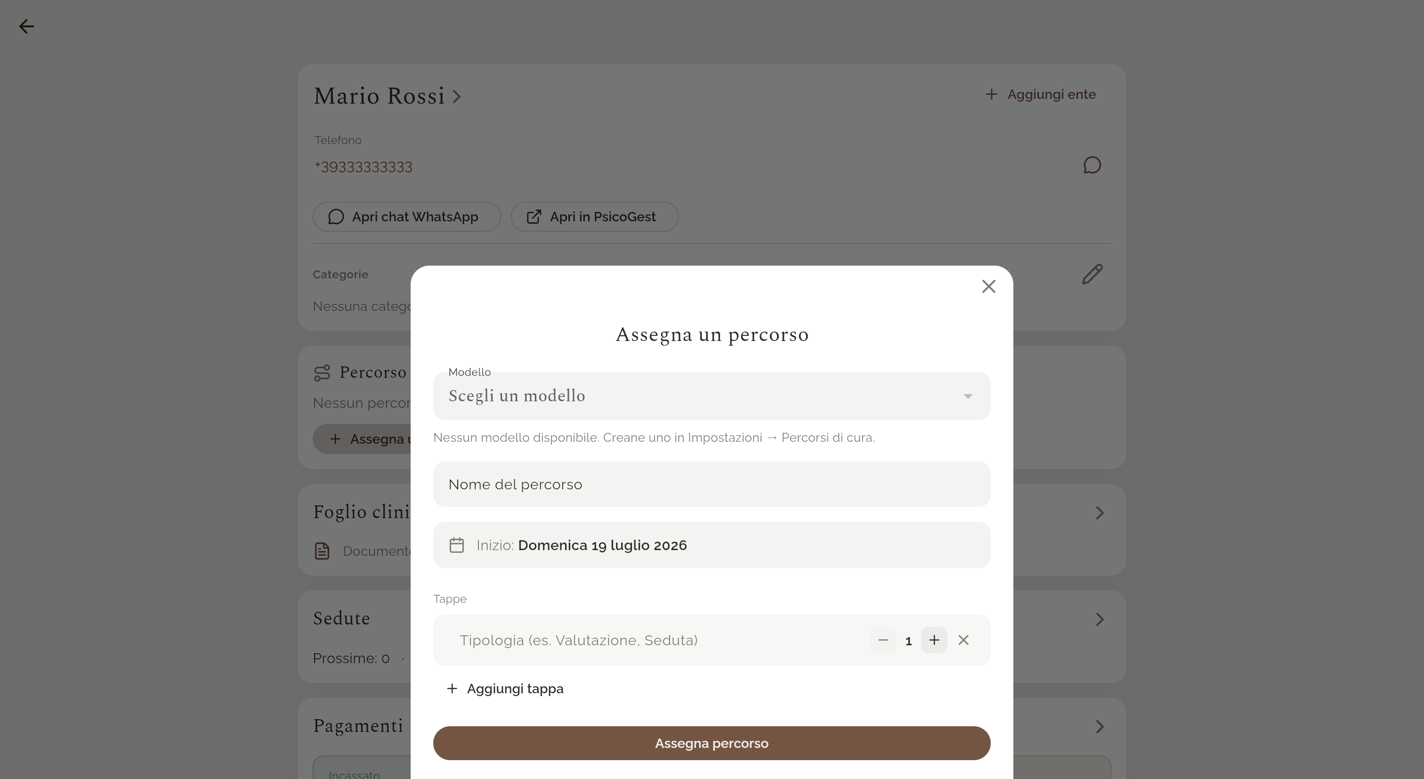Click Aggiungi ente

coord(1040,95)
